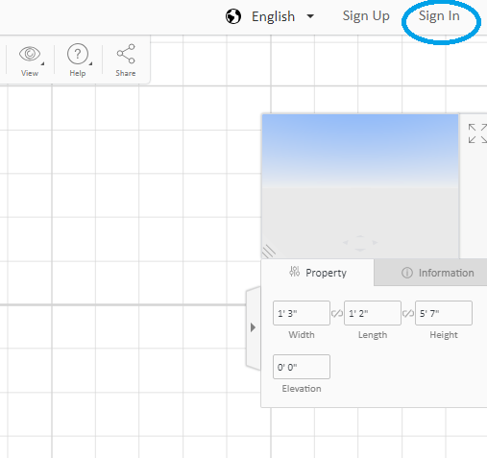Screen dimensions: 487x458
Task: Expand the Help submenu corner arrow
Action: pyautogui.click(x=90, y=63)
